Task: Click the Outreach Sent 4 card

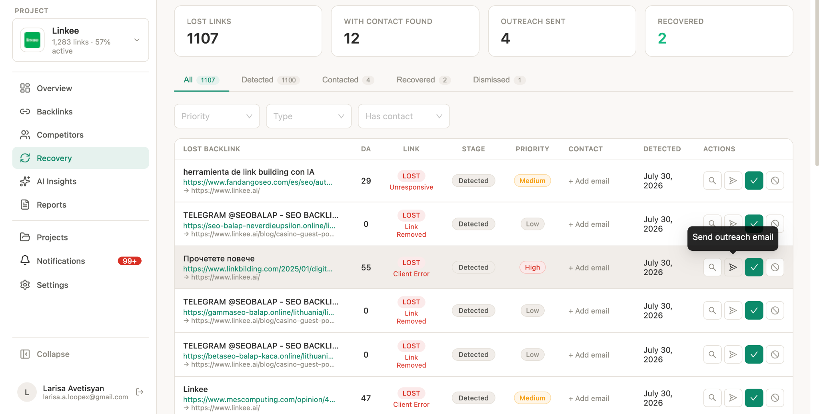Action: pyautogui.click(x=562, y=31)
